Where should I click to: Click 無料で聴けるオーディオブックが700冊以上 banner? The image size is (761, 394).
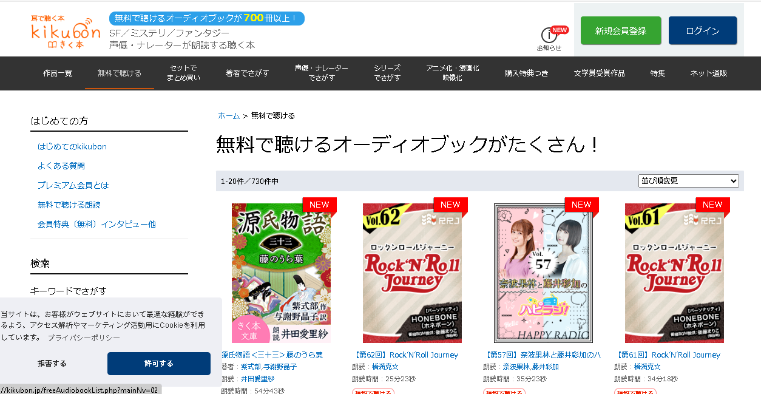pyautogui.click(x=207, y=18)
